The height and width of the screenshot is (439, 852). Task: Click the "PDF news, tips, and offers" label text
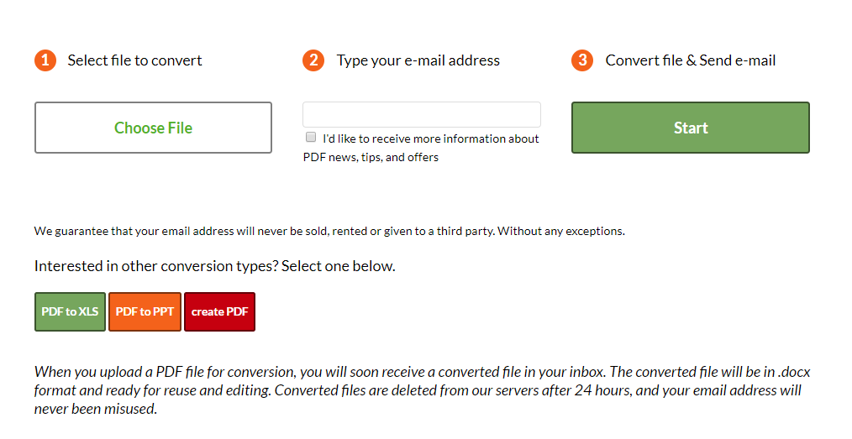pos(371,157)
